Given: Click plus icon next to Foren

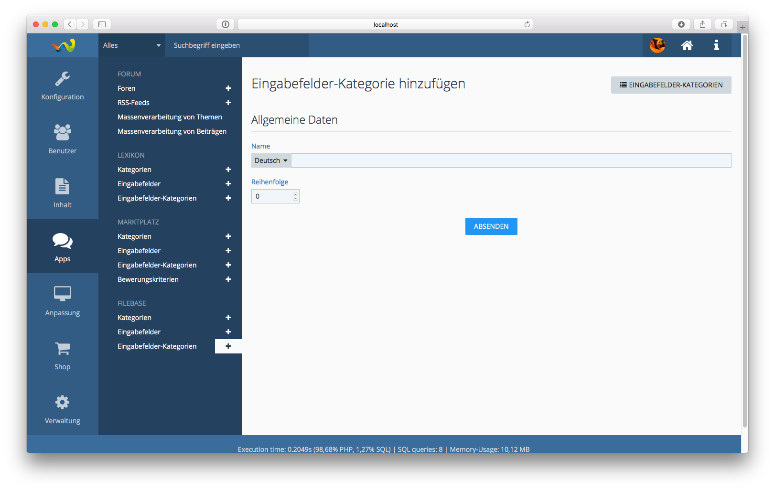Looking at the screenshot, I should click(228, 88).
